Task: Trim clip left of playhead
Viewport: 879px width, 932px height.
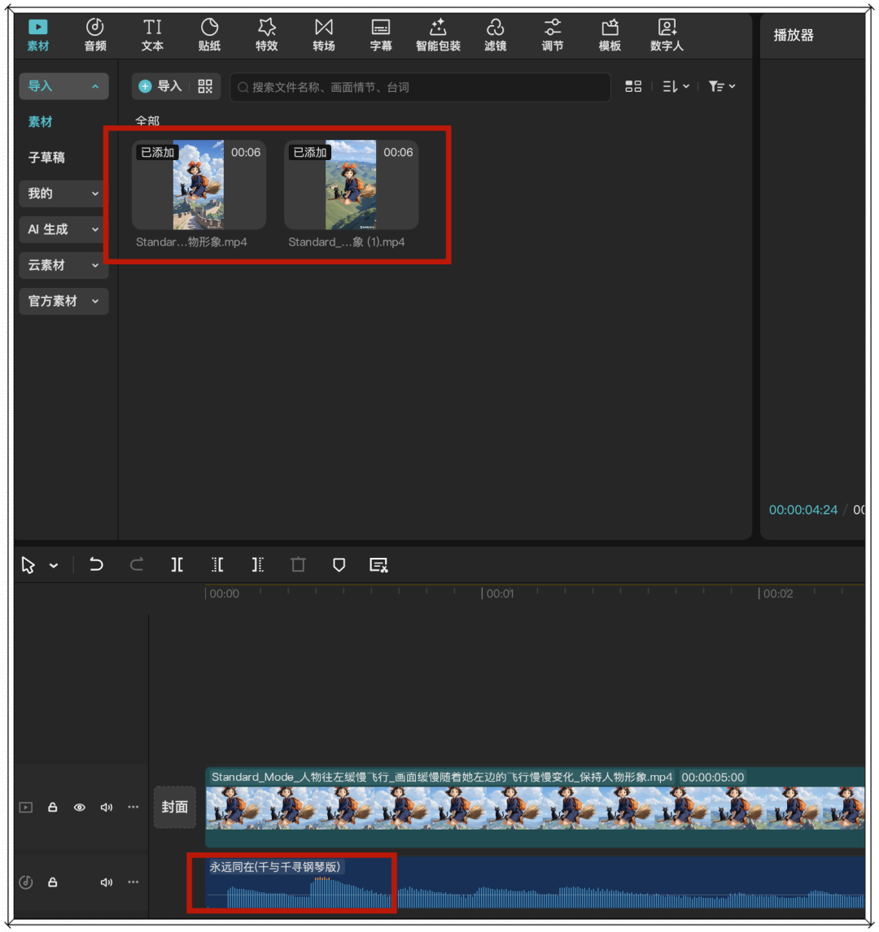Action: click(x=217, y=564)
